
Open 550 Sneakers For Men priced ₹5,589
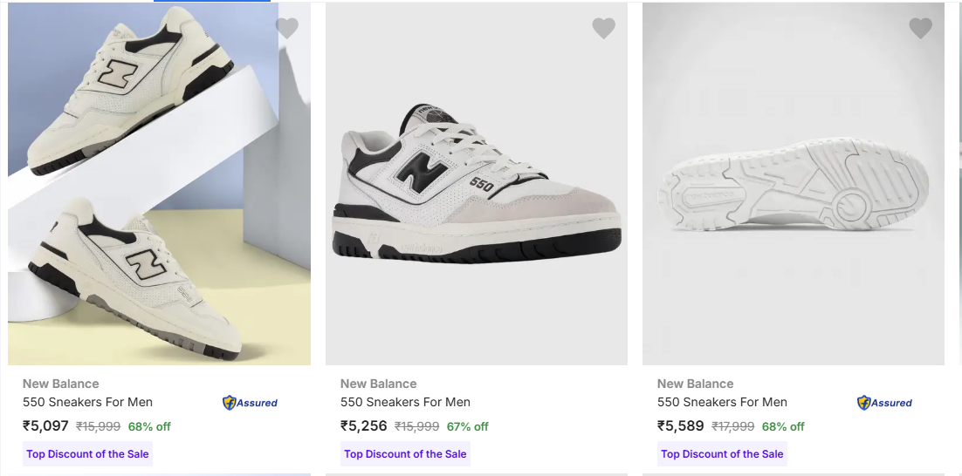click(722, 402)
